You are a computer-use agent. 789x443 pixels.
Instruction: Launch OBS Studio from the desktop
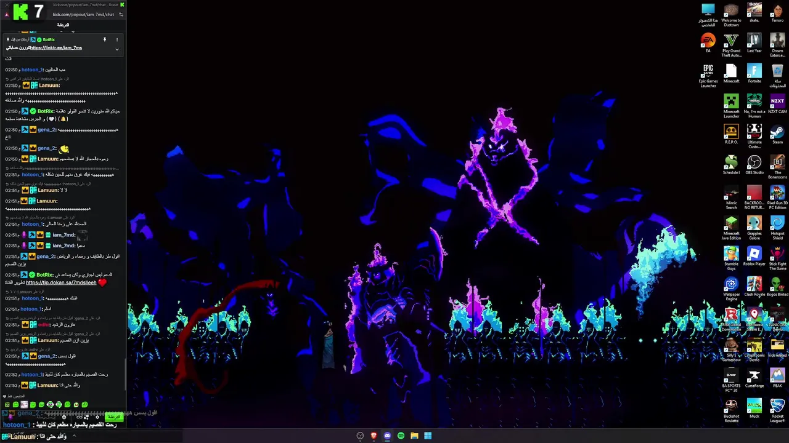(x=754, y=164)
